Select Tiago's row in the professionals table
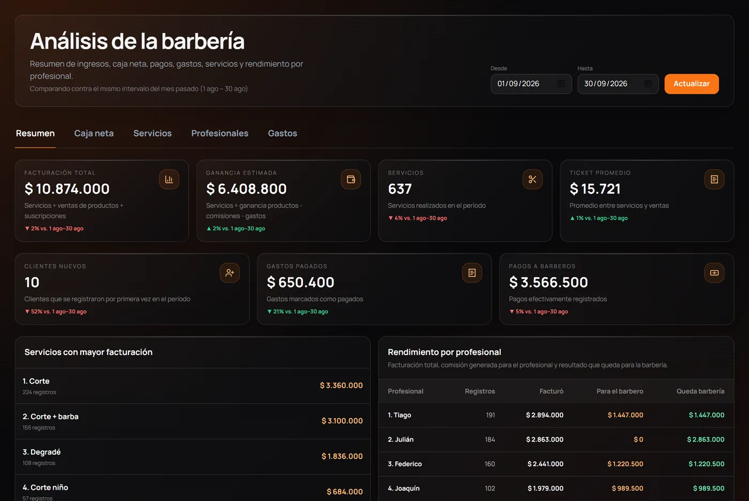 pos(556,415)
